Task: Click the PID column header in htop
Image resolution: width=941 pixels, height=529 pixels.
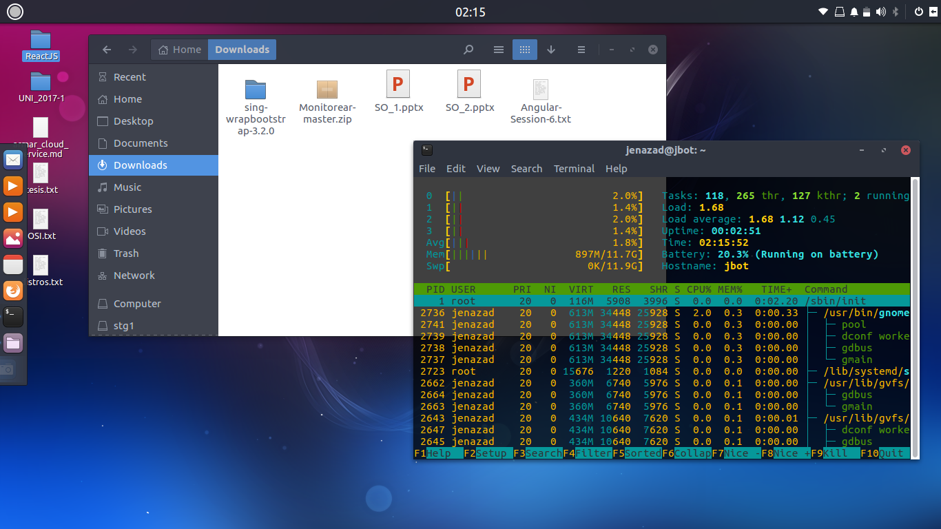Action: [x=435, y=289]
